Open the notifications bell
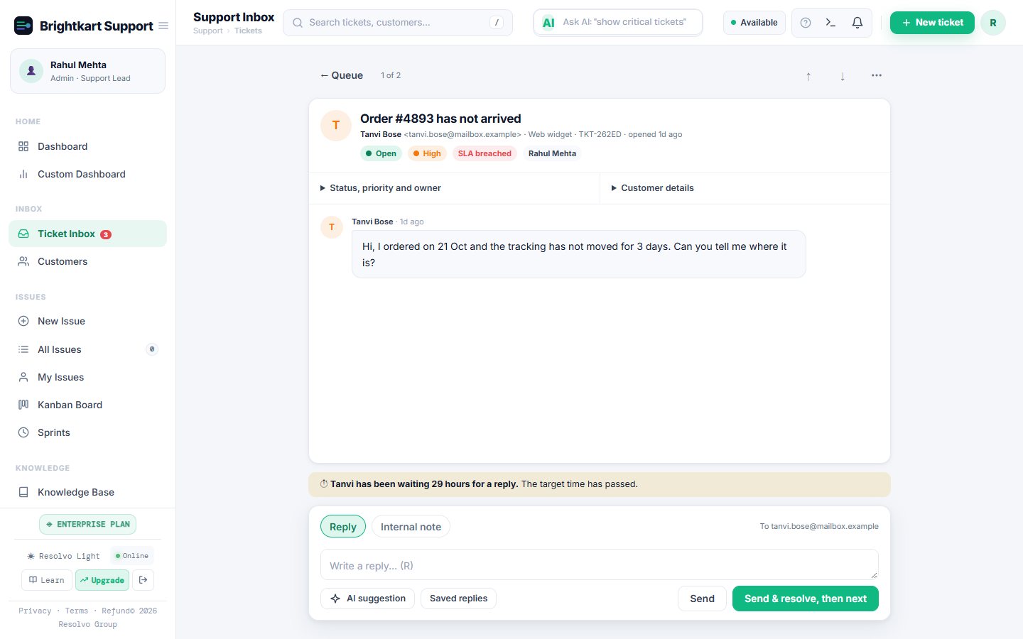The image size is (1023, 639). tap(857, 23)
